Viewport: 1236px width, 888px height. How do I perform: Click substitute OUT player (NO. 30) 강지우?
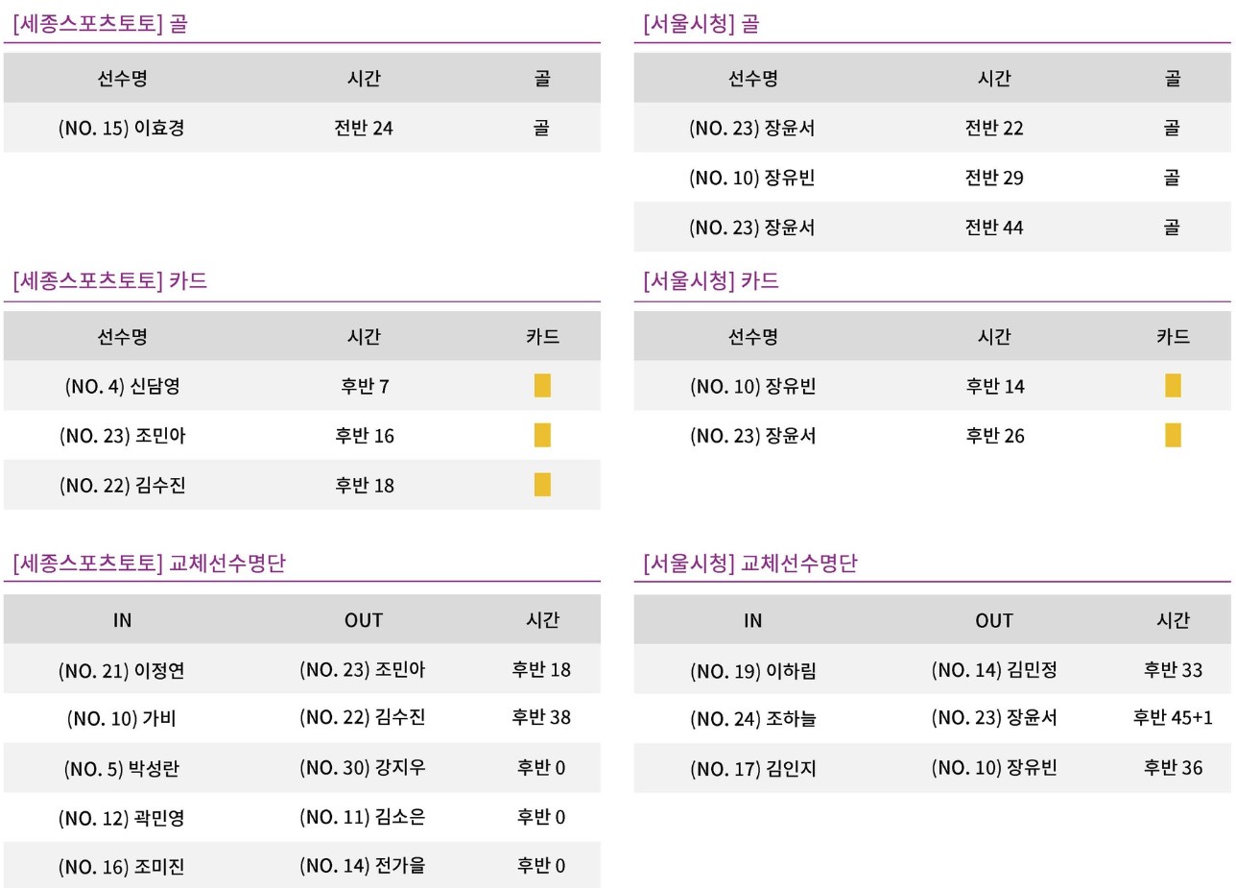click(x=363, y=768)
